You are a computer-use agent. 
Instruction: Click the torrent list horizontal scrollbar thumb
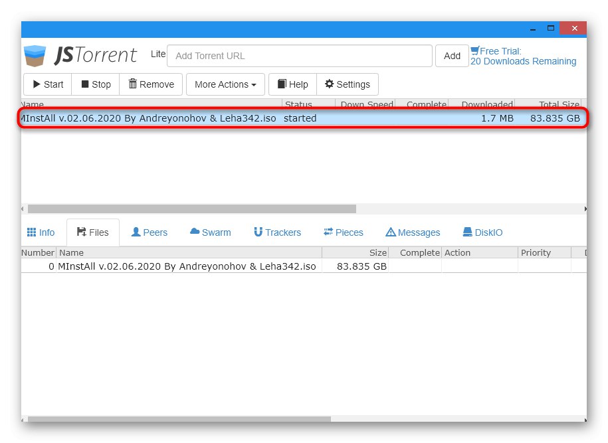point(192,209)
